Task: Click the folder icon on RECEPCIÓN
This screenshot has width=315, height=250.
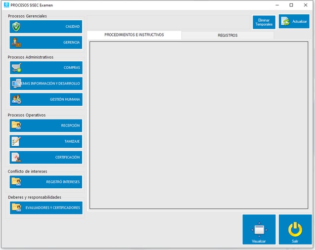Action: [16, 125]
